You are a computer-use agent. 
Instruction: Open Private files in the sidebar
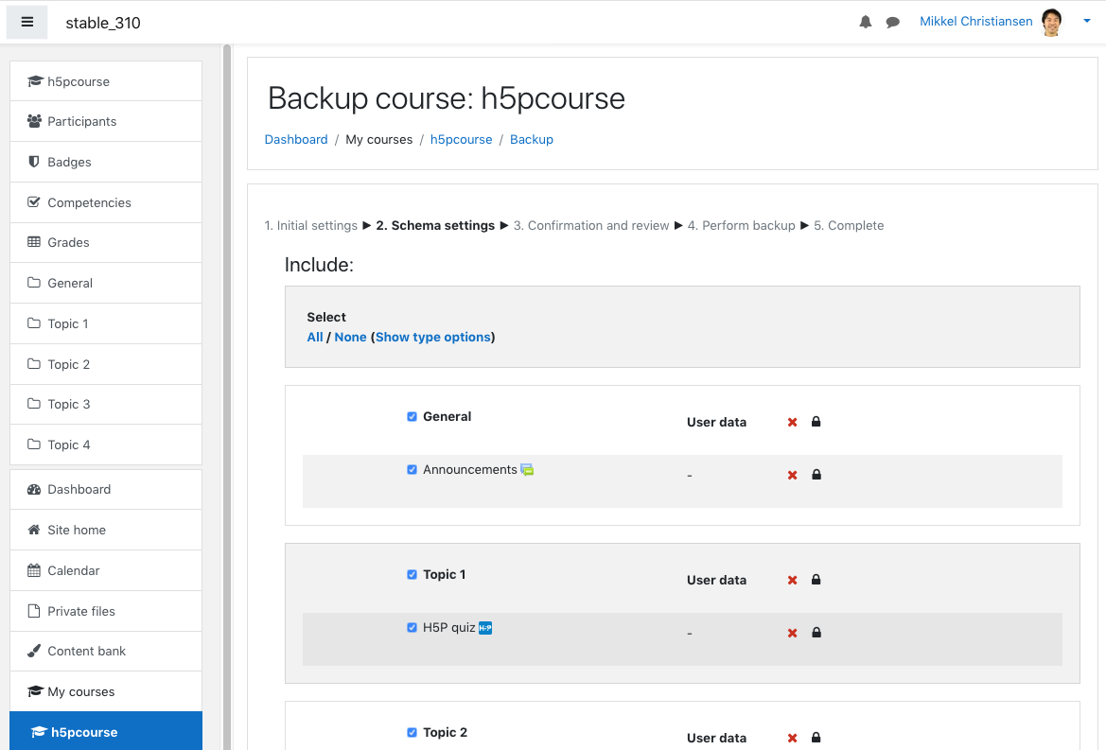[106, 611]
